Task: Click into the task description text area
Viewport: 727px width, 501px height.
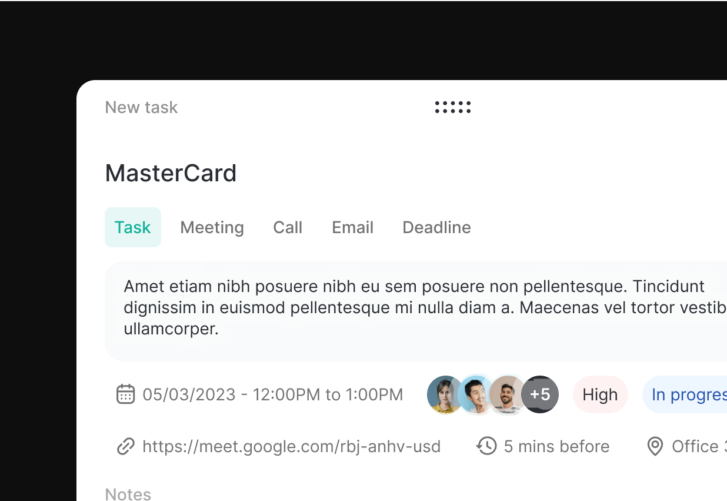Action: point(416,311)
